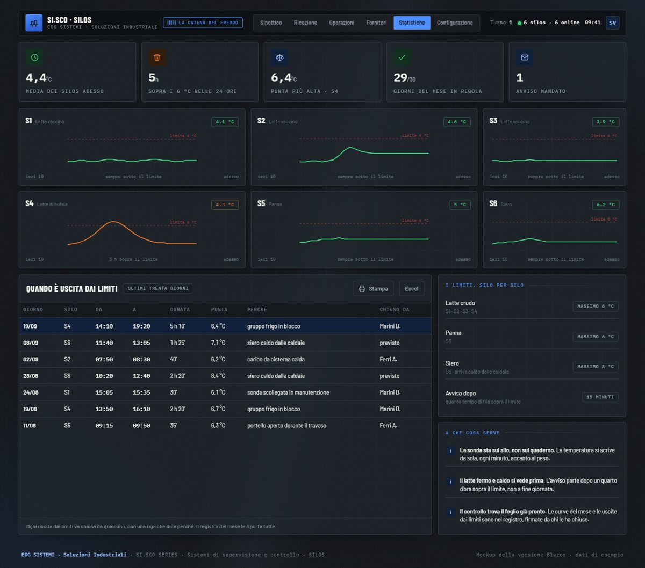
Task: Export the table with the Excel button
Action: (x=412, y=289)
